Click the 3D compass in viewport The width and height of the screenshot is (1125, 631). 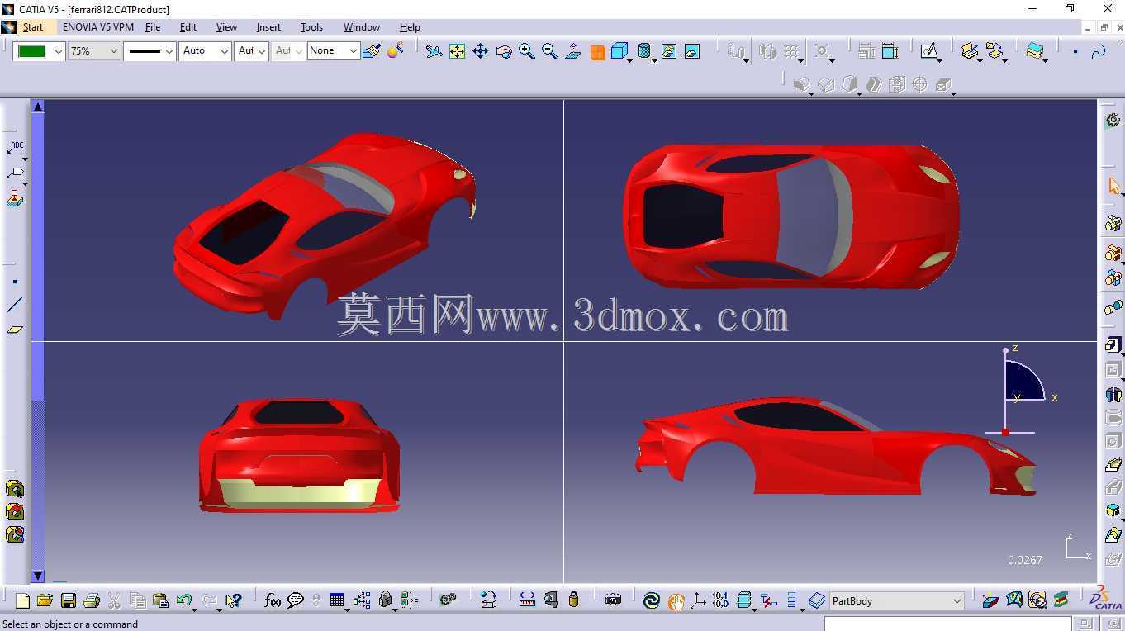pyautogui.click(x=1020, y=391)
